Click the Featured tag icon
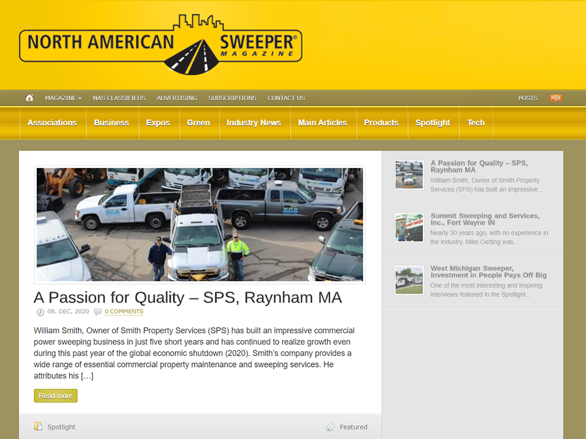Screen dimensions: 586x439 [x=330, y=426]
